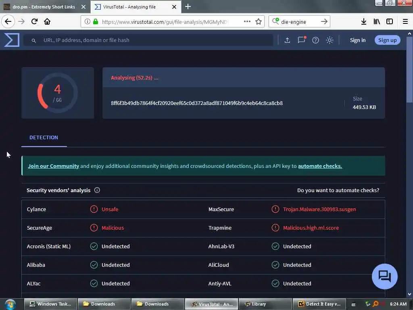This screenshot has height=310, width=413.
Task: Click the SecureAge Malicious result
Action: [x=113, y=228]
